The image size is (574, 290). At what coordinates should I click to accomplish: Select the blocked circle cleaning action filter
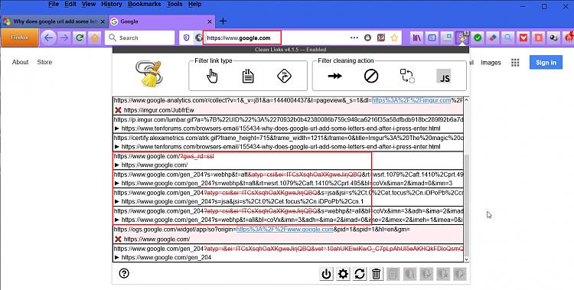tap(371, 77)
